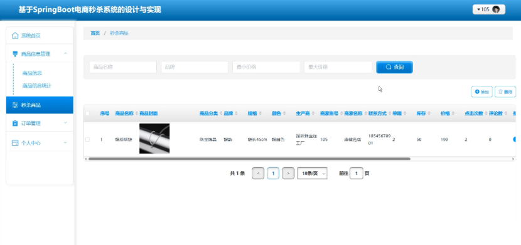Image resolution: width=521 pixels, height=245 pixels.
Task: Sort by 颜色 column arrows
Action: pyautogui.click(x=284, y=113)
